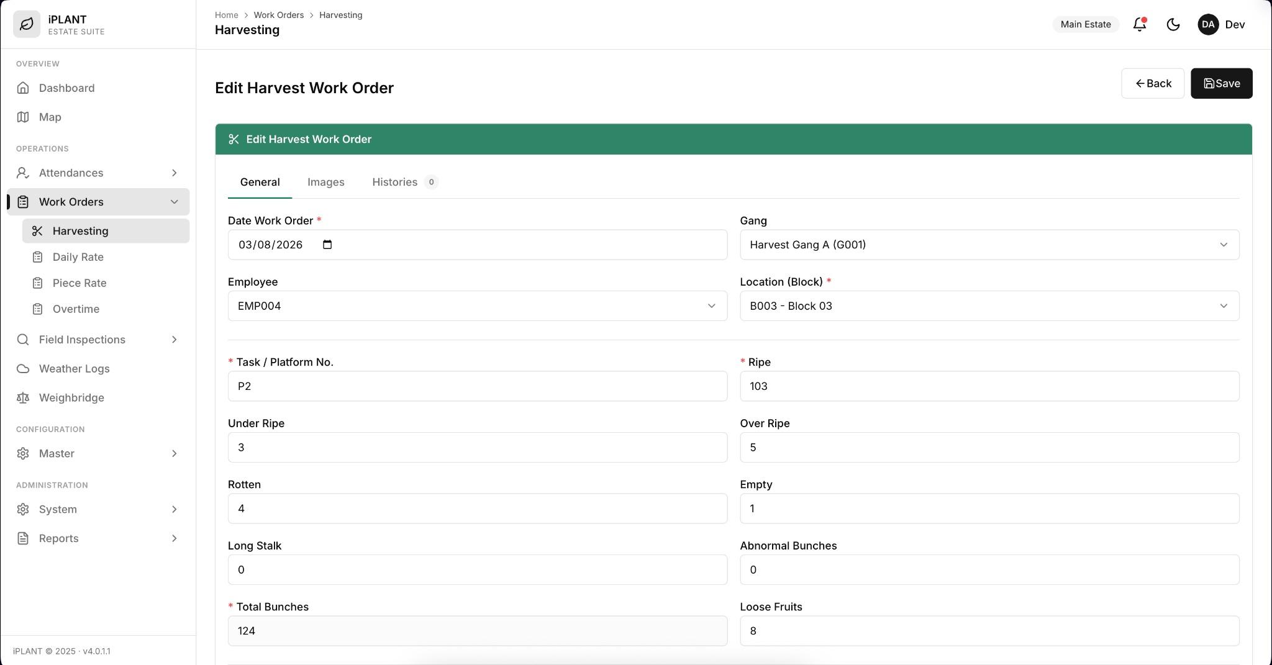The image size is (1272, 665).
Task: Click the Attendances person icon
Action: [23, 173]
